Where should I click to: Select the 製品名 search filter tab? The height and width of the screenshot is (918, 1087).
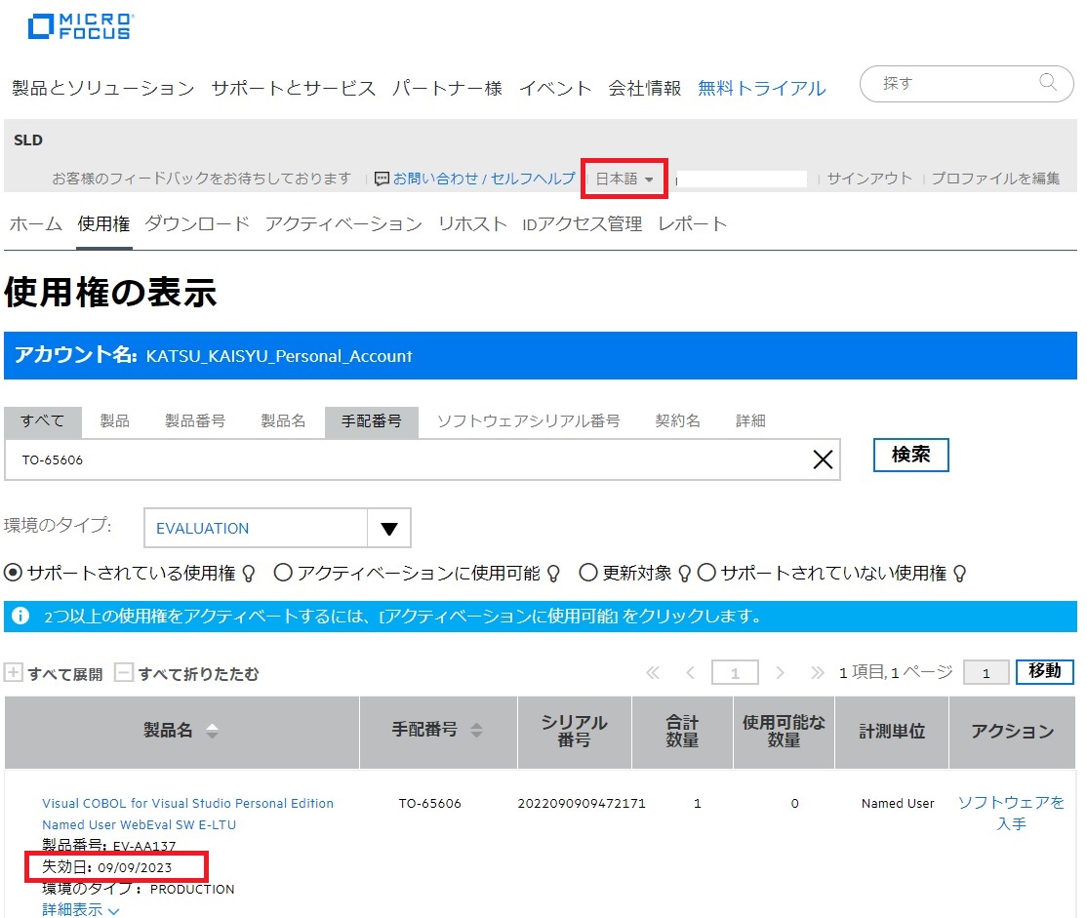pos(283,420)
